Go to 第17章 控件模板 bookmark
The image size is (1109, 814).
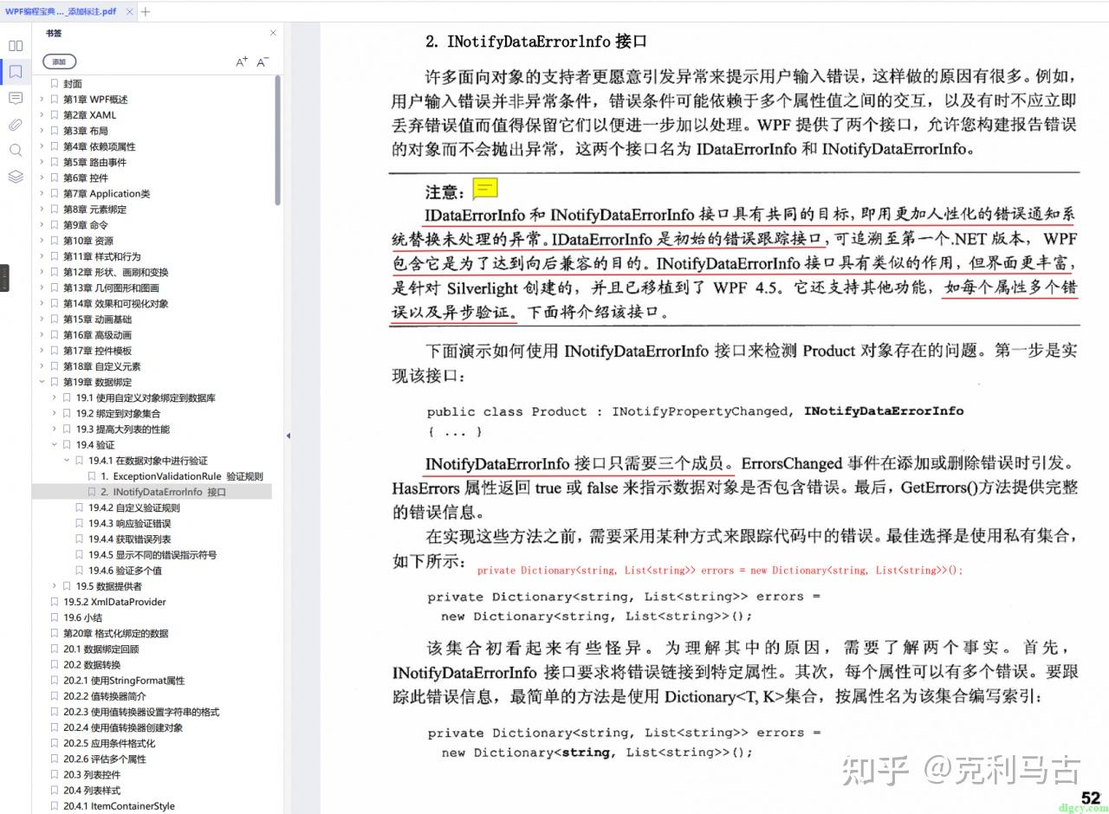coord(97,351)
